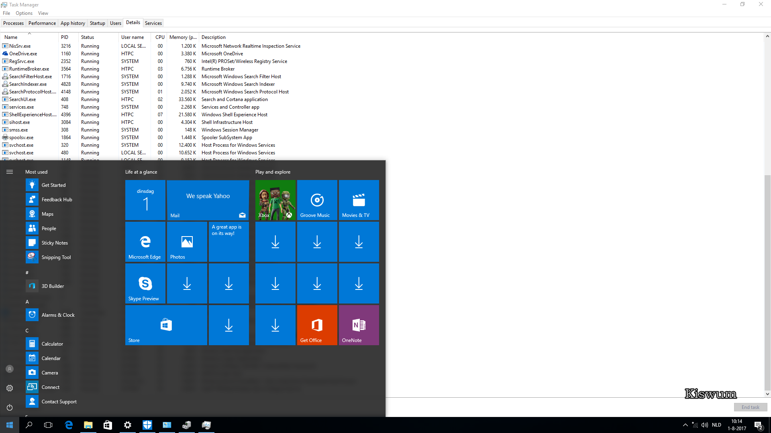Click the End task button
The width and height of the screenshot is (771, 433).
click(x=751, y=407)
